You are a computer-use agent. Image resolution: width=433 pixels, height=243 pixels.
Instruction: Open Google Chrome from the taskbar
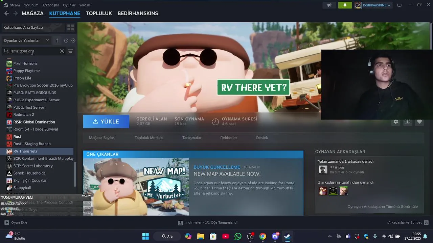(x=263, y=236)
